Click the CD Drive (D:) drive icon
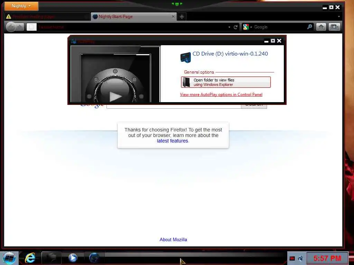Viewport: 354px width, 265px height. click(x=185, y=57)
